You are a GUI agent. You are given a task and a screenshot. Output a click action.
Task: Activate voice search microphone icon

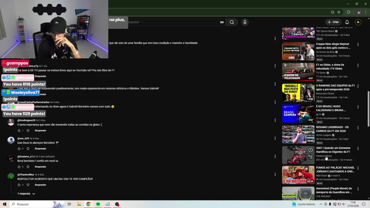click(245, 22)
